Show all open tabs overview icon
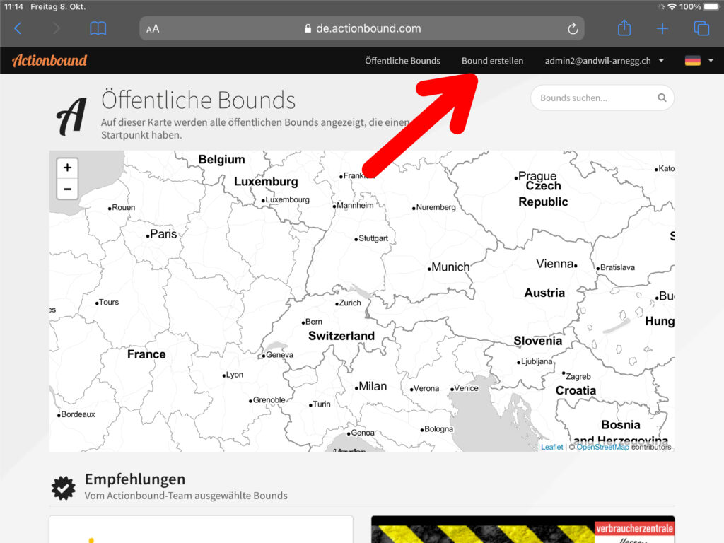724x543 pixels. pyautogui.click(x=701, y=28)
